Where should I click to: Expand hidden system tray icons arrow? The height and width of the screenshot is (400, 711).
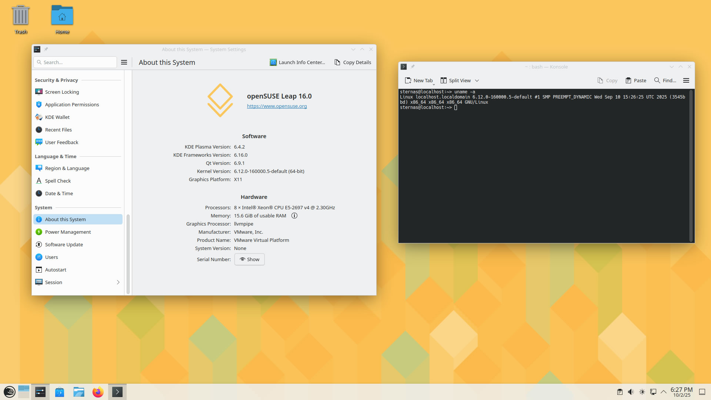coord(664,392)
